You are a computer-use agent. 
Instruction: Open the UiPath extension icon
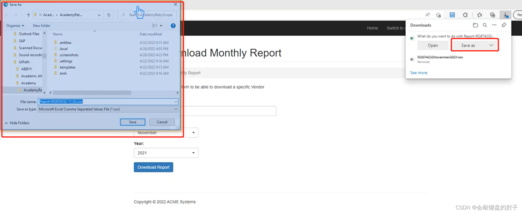(452, 15)
